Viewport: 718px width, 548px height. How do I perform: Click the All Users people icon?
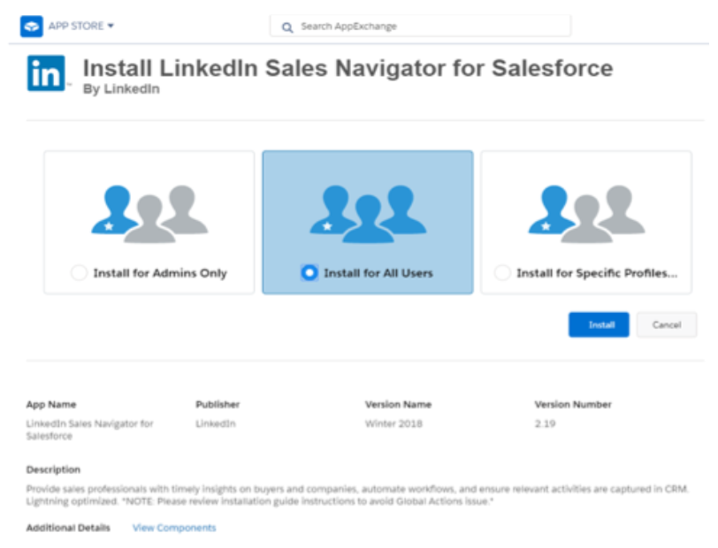[x=368, y=213]
